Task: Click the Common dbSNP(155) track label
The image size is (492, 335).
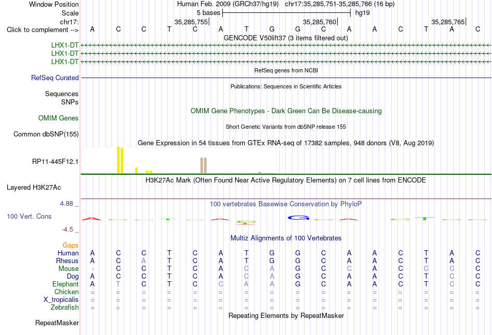Action: pos(46,134)
